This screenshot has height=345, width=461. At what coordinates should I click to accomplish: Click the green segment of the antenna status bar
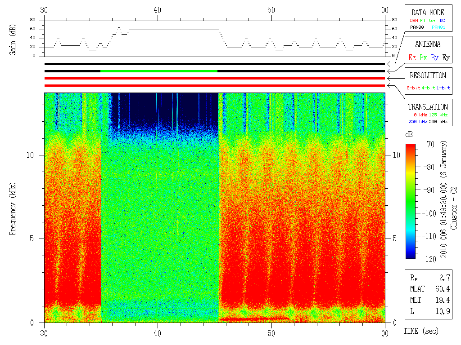point(159,71)
